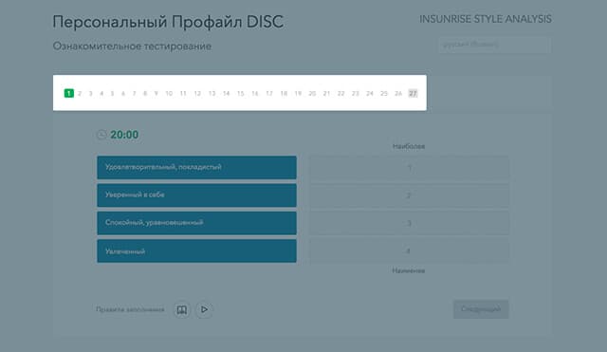607x352 pixels.
Task: Open the language dropdown (русский)
Action: (x=495, y=45)
